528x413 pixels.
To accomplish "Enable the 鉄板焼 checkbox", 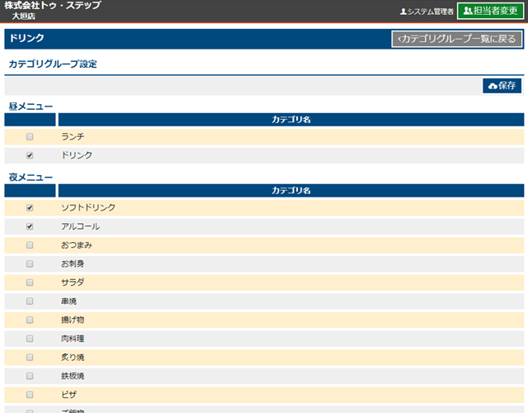I will pyautogui.click(x=31, y=376).
